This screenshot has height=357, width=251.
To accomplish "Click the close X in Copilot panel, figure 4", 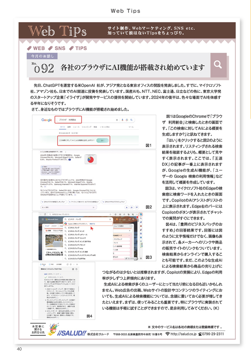I will tap(77, 264).
